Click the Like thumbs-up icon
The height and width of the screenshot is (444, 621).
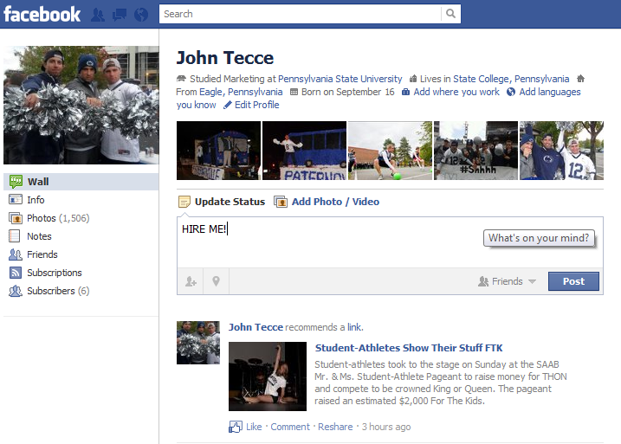point(235,427)
